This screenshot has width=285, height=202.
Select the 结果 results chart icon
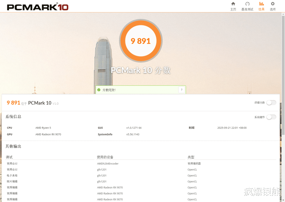(x=262, y=4)
